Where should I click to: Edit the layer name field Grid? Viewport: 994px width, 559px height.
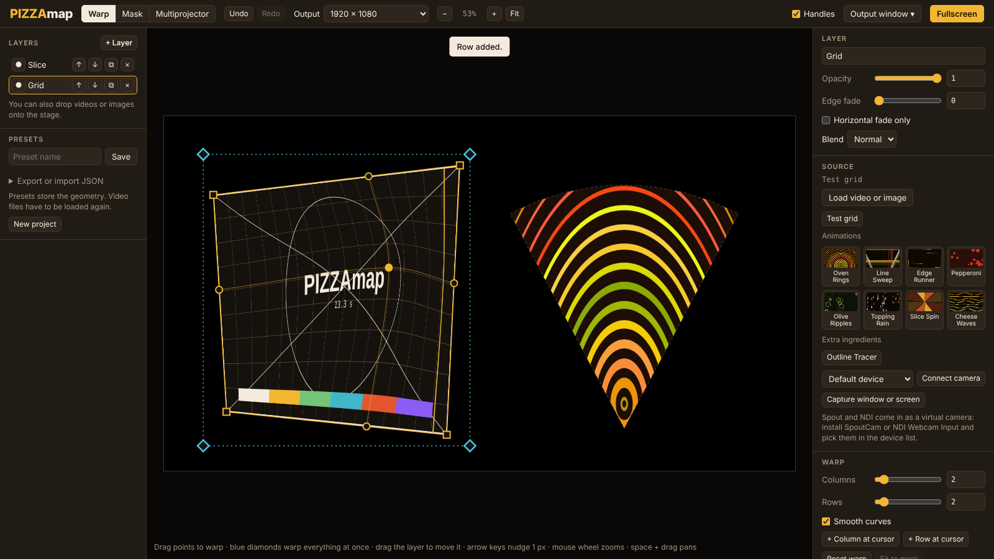click(x=903, y=56)
